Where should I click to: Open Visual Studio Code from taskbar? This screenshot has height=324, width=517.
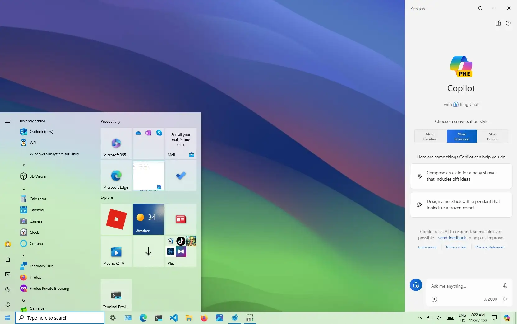[173, 318]
